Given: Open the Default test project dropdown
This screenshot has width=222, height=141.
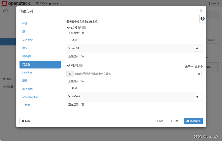Looking at the screenshot, I should click(x=47, y=3).
